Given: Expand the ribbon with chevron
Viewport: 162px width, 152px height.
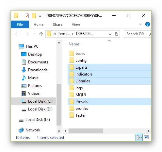Looking at the screenshot, I should [140, 24].
